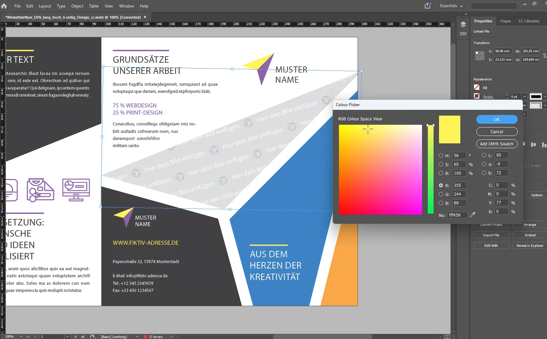Image resolution: width=547 pixels, height=339 pixels.
Task: Click the preflight profile status icon
Action: click(92, 337)
